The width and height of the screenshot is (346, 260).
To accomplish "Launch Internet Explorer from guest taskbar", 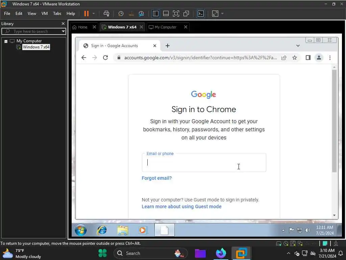I will (x=102, y=230).
